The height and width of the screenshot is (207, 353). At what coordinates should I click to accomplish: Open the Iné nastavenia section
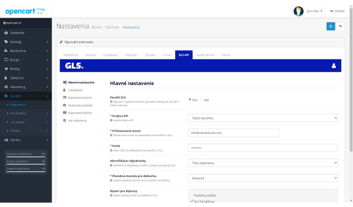pos(75,121)
